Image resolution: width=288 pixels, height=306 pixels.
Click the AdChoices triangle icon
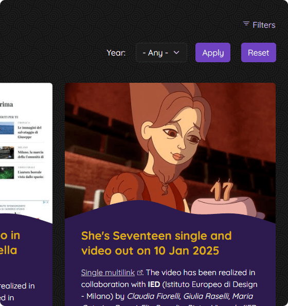(44, 202)
